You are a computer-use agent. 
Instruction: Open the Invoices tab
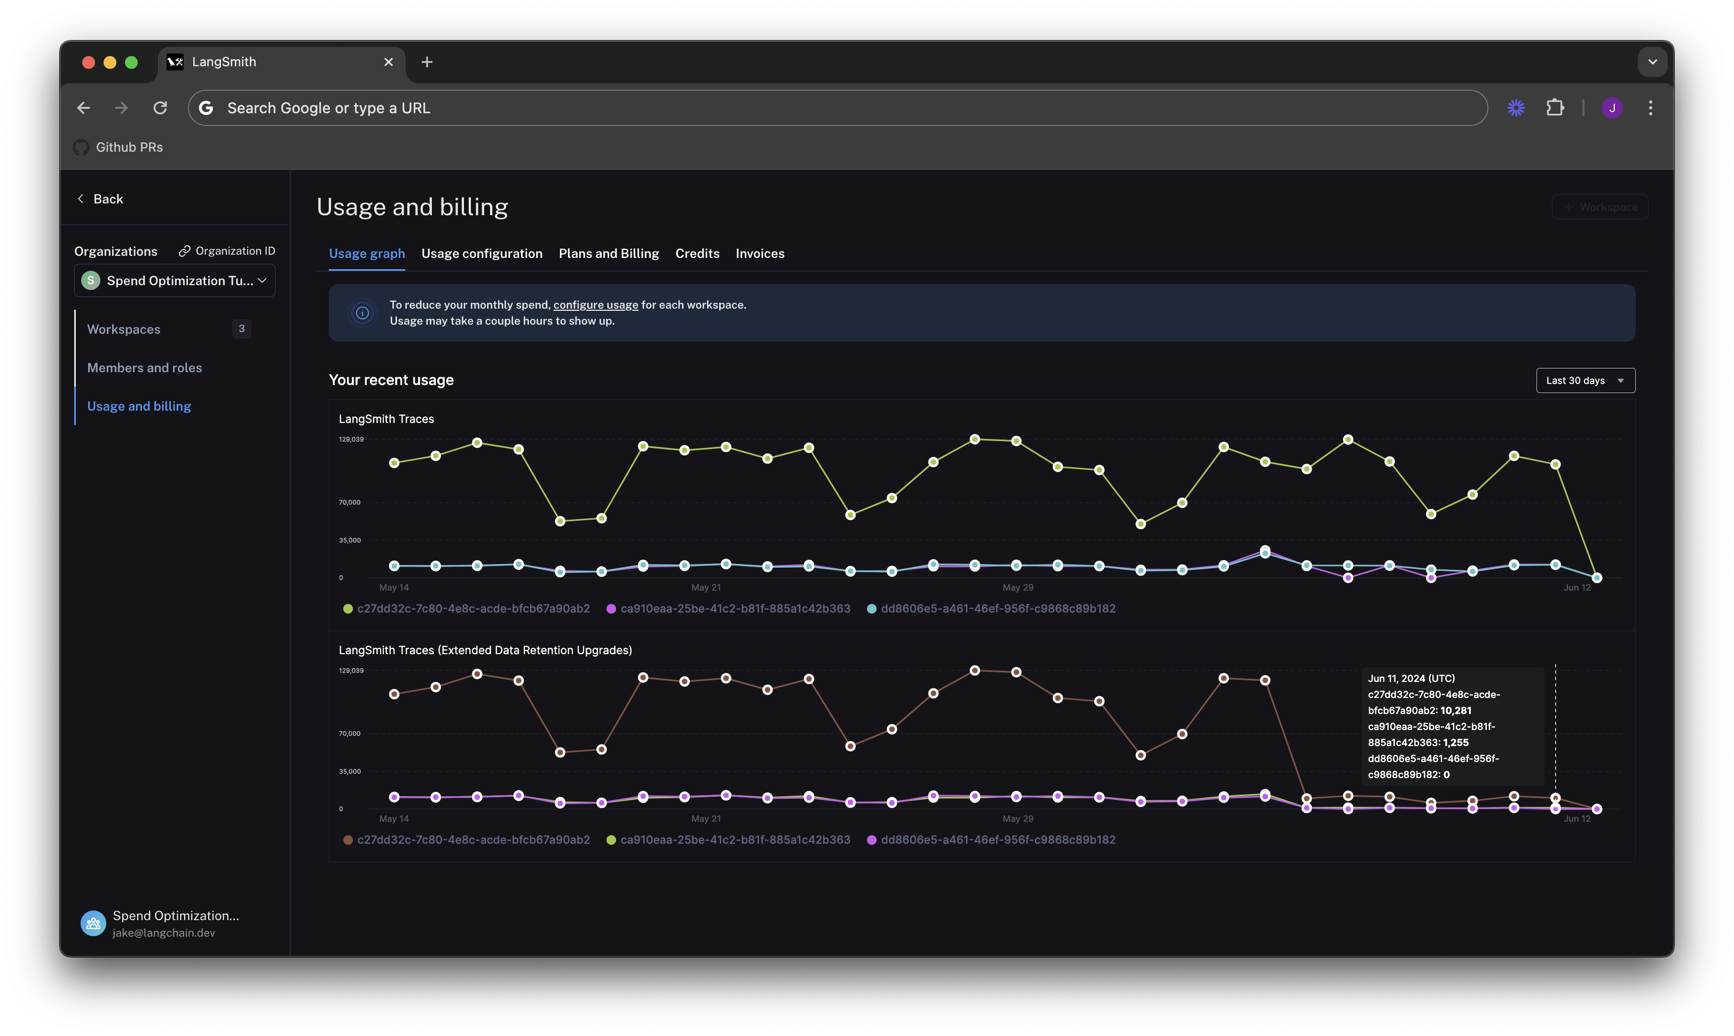click(x=759, y=254)
